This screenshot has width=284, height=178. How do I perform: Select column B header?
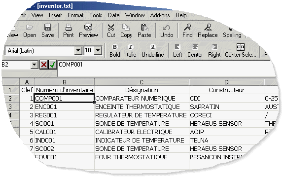coord(64,82)
